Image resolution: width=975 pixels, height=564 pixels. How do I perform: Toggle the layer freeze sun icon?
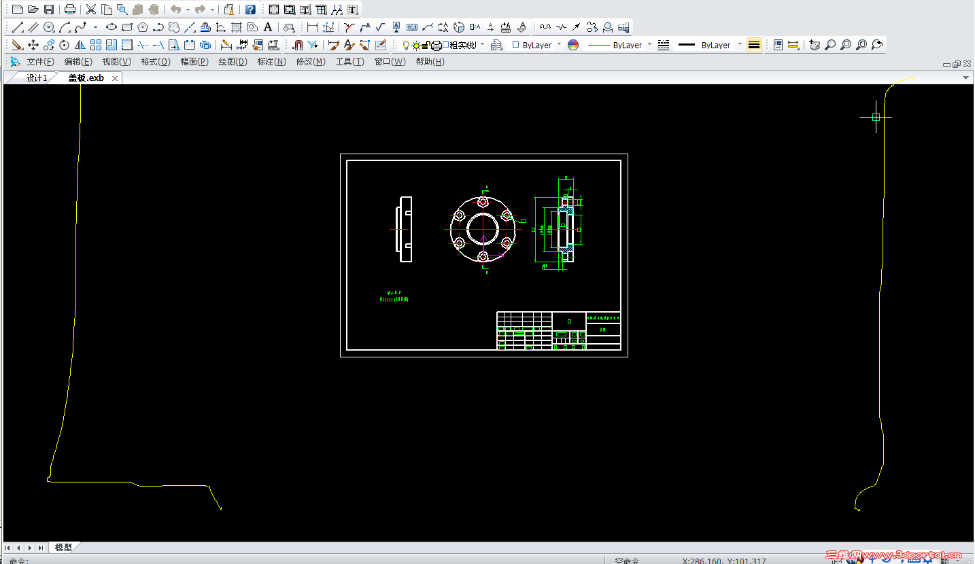pyautogui.click(x=415, y=46)
